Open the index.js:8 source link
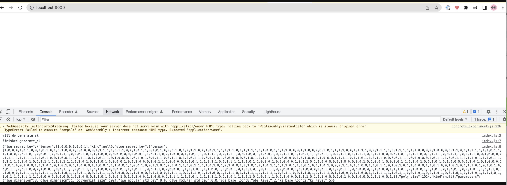The image size is (507, 185). 491,147
